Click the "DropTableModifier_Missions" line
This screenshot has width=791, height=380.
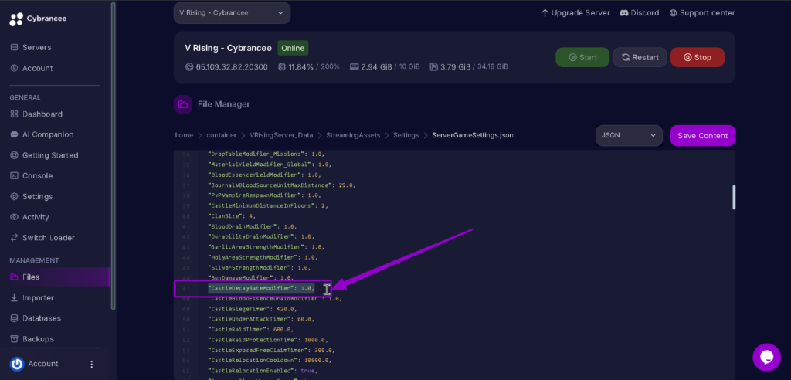(x=266, y=154)
